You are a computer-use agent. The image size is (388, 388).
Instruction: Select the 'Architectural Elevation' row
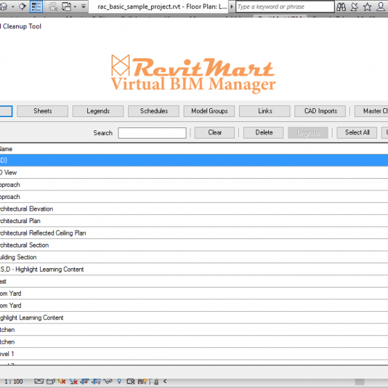(x=194, y=209)
